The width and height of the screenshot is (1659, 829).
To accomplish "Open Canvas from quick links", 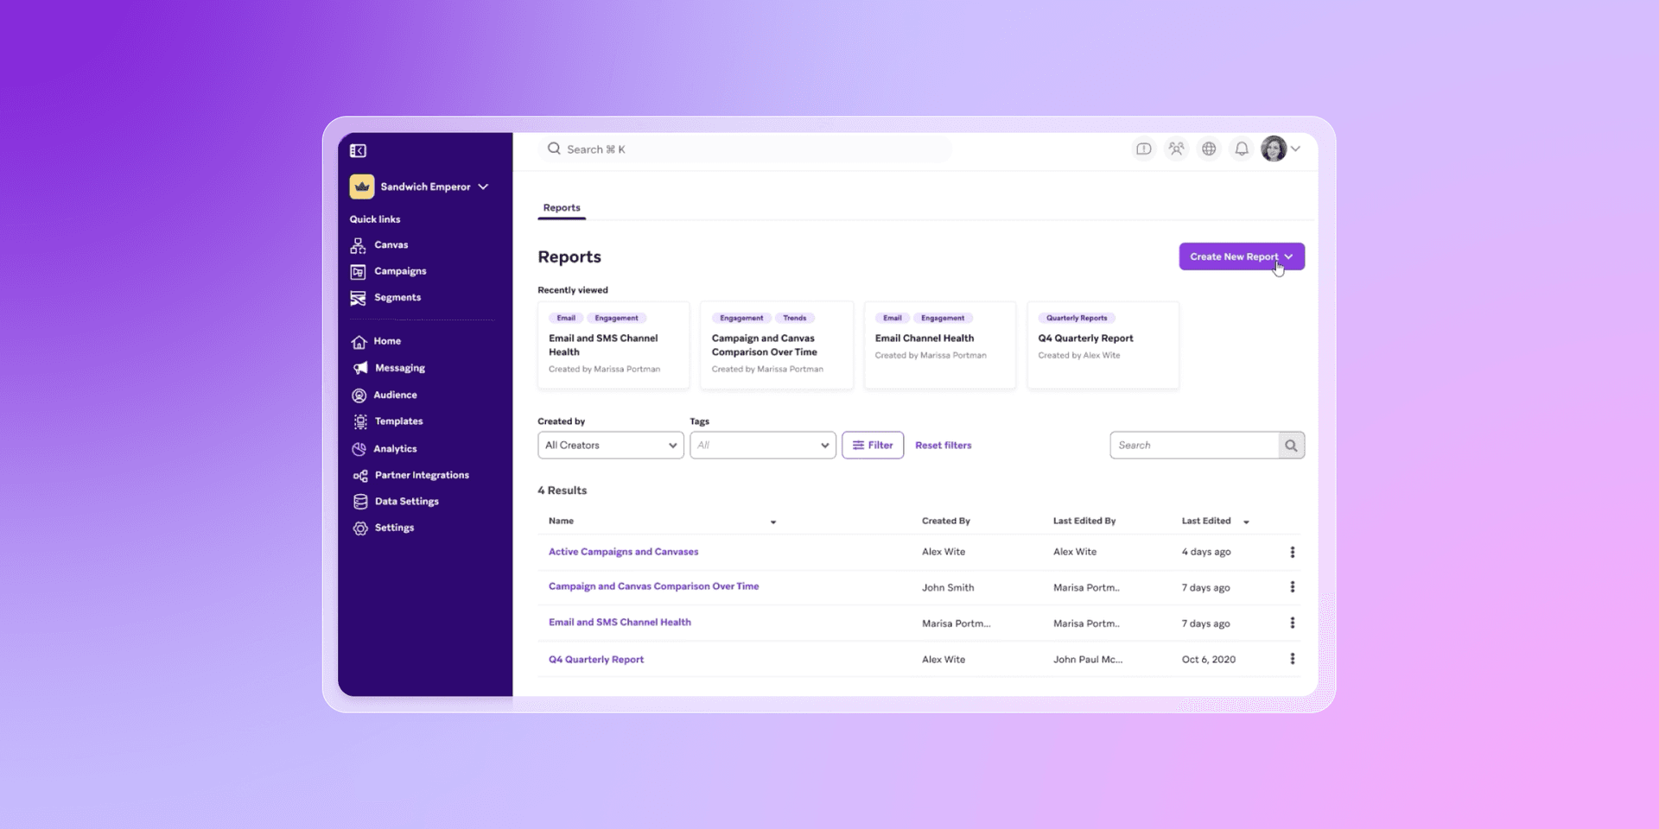I will coord(391,245).
